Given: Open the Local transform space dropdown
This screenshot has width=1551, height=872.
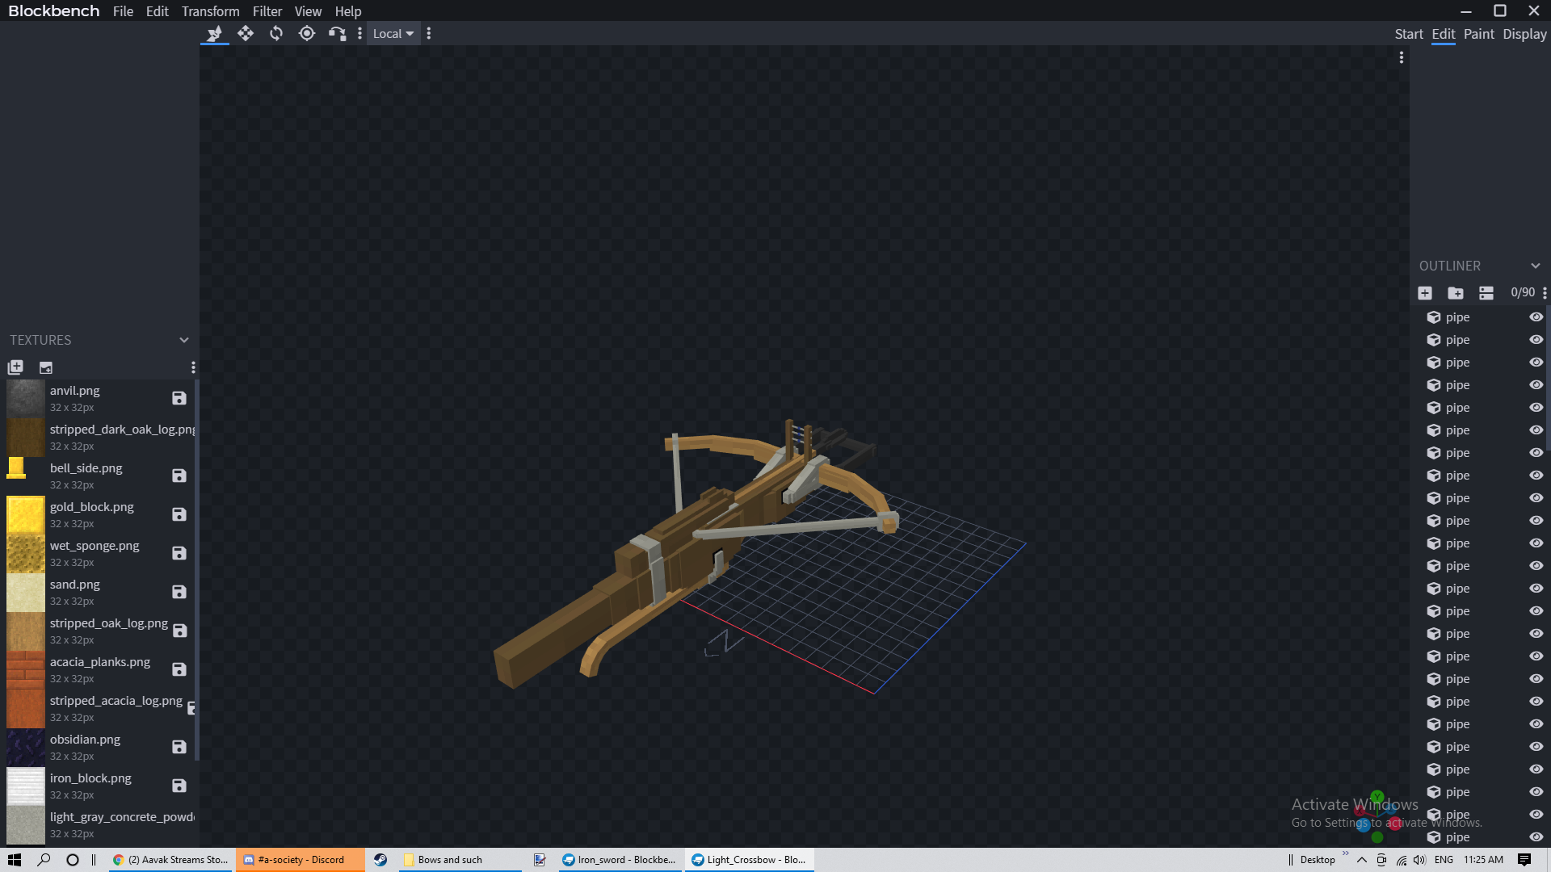Looking at the screenshot, I should (393, 33).
